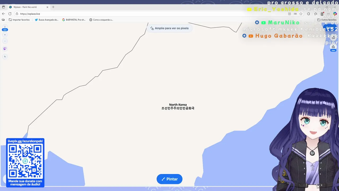Close the Wplace browser tab
Viewport: 339px width, 191px height.
(47, 7)
